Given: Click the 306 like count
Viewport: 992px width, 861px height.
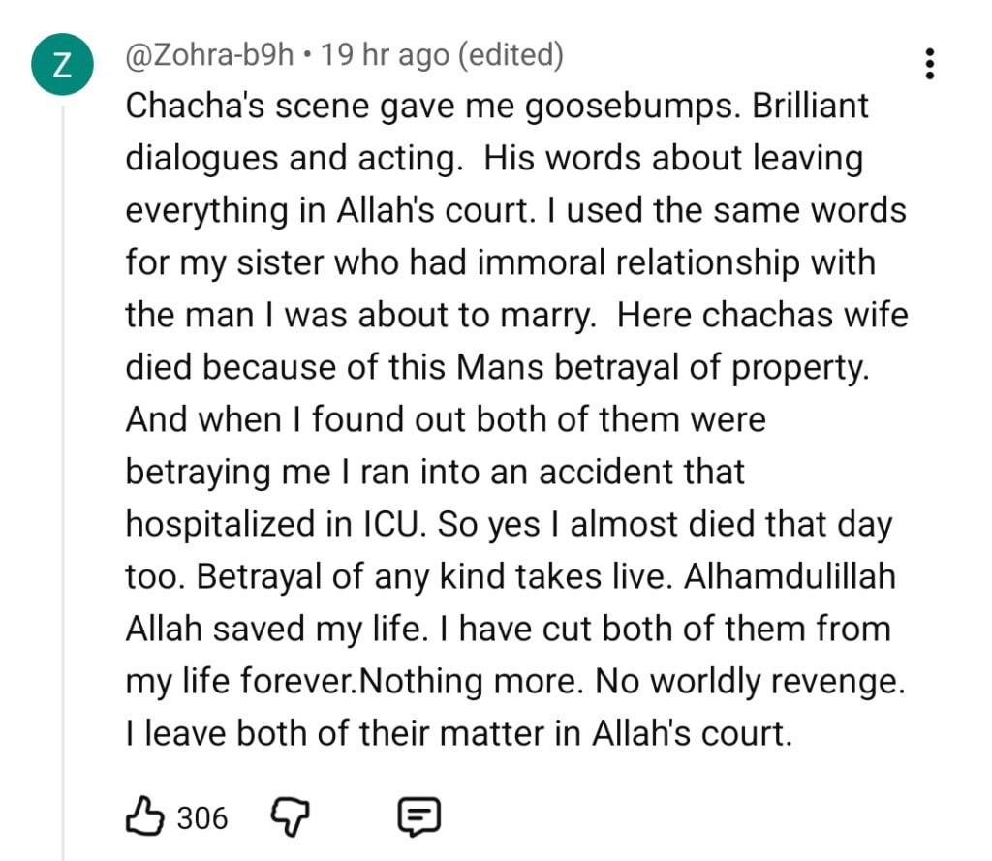Looking at the screenshot, I should [202, 819].
